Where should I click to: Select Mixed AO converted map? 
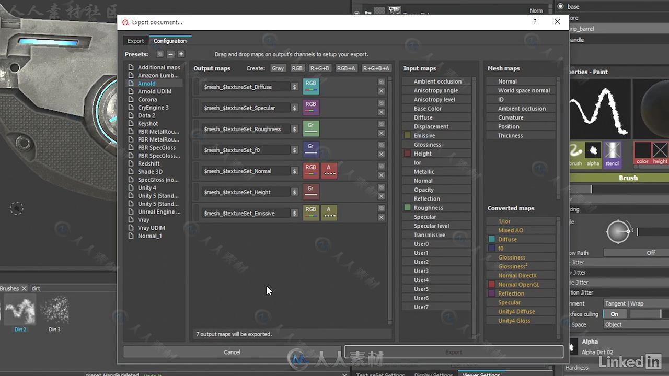tap(521, 230)
